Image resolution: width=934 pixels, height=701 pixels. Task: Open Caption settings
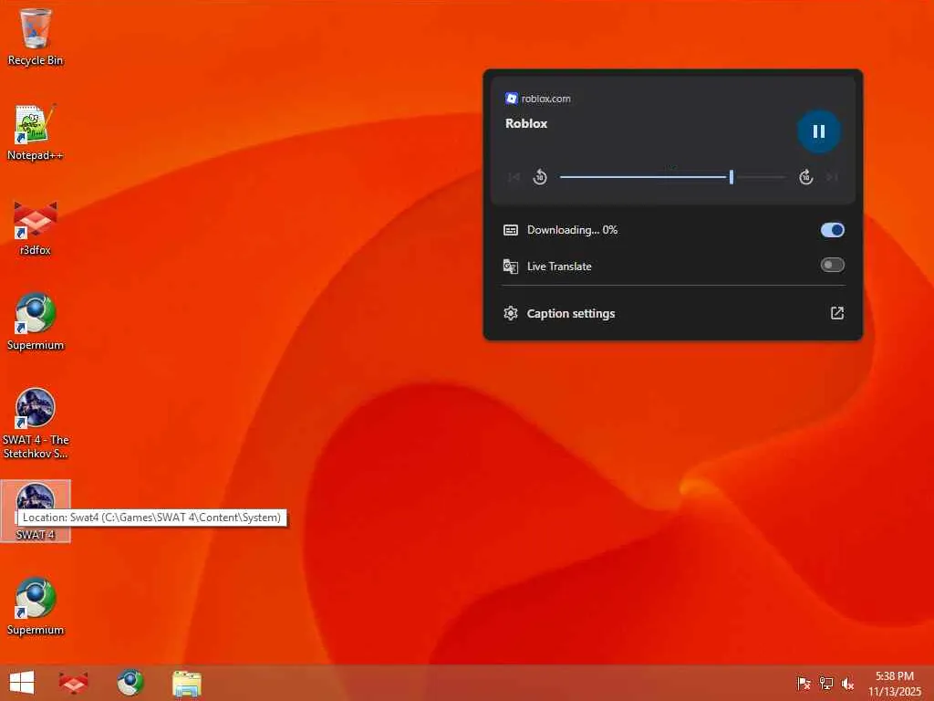pyautogui.click(x=673, y=314)
